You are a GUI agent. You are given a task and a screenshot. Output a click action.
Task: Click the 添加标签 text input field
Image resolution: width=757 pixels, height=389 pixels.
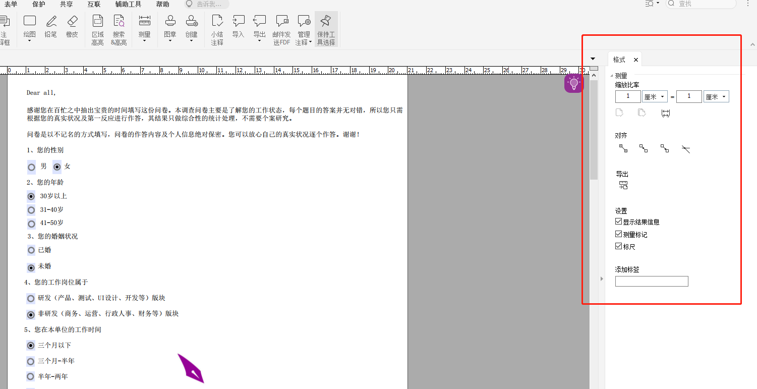(651, 282)
